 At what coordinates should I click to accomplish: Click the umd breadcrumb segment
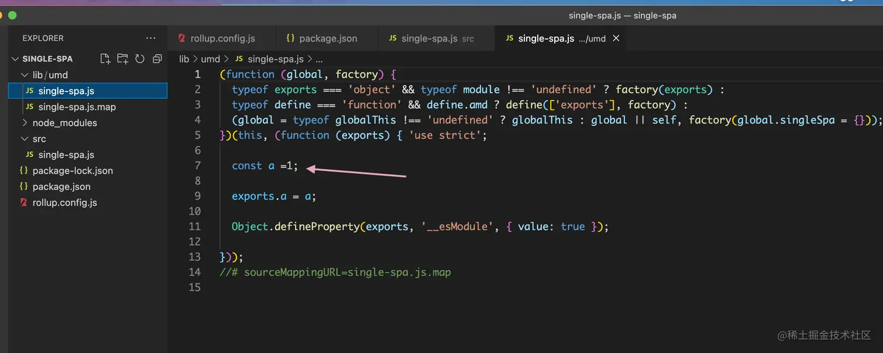click(x=210, y=59)
